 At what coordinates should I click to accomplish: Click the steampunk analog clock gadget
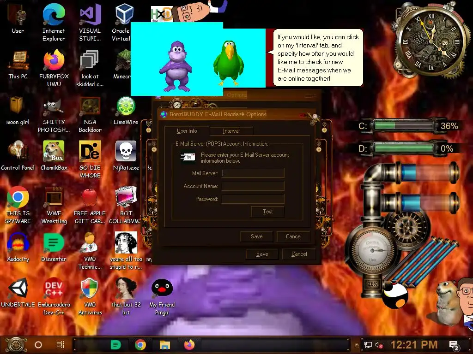click(x=431, y=41)
